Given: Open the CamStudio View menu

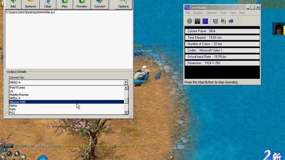Looking at the screenshot, I should pyautogui.click(x=233, y=13).
